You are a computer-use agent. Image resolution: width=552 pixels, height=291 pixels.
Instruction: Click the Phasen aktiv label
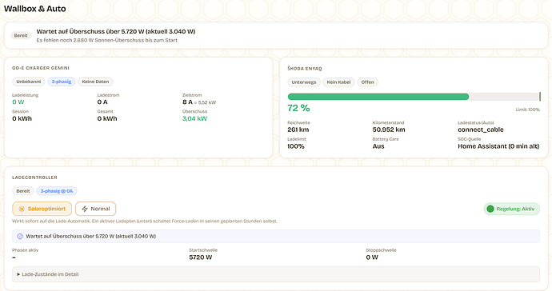(25, 250)
